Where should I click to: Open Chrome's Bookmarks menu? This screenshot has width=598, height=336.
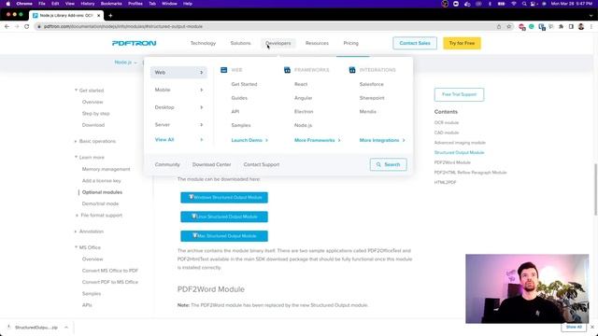pyautogui.click(x=111, y=4)
